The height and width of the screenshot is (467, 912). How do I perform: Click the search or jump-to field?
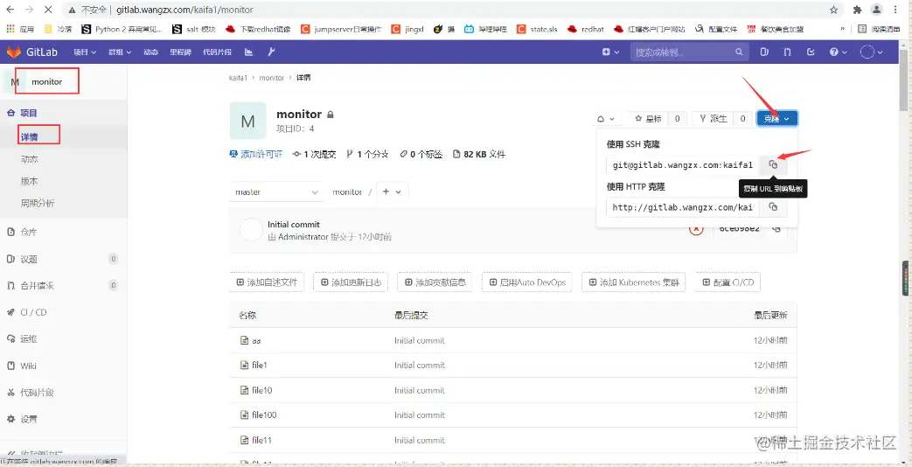(689, 52)
